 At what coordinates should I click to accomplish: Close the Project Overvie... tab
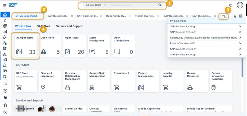158,16
